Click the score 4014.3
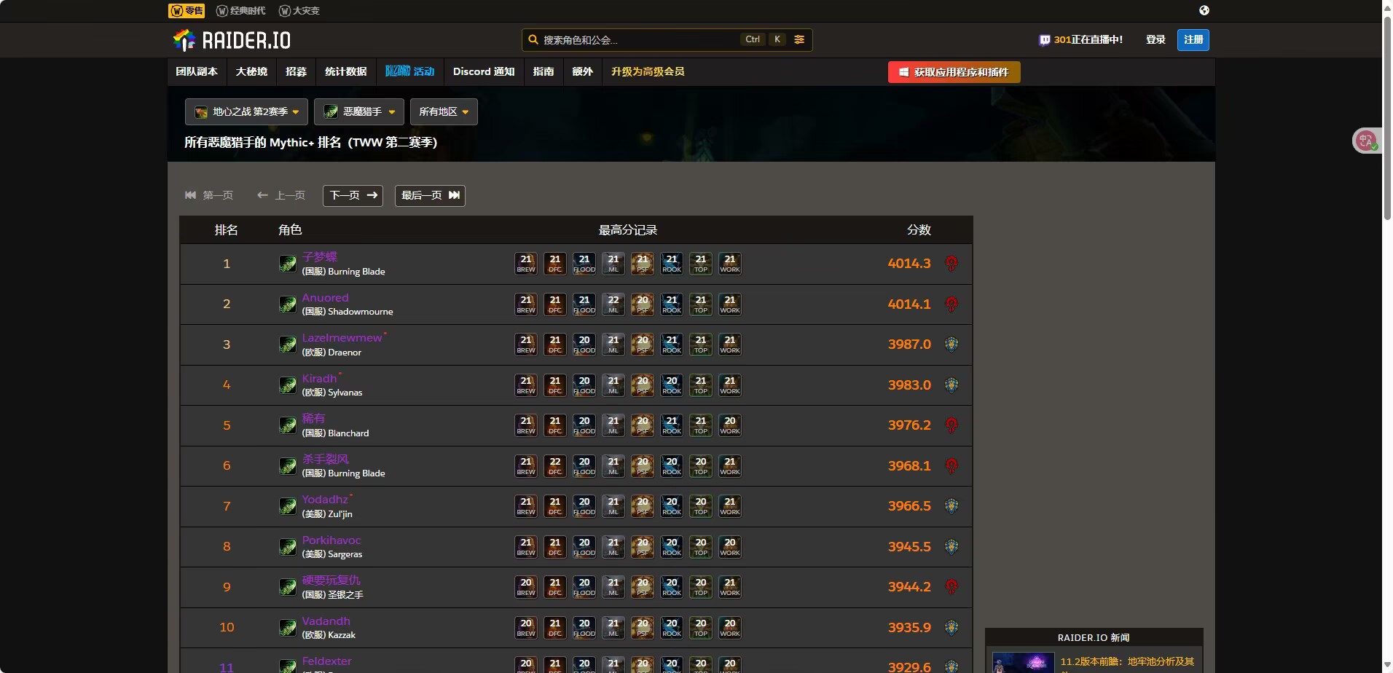This screenshot has height=673, width=1393. (x=909, y=264)
